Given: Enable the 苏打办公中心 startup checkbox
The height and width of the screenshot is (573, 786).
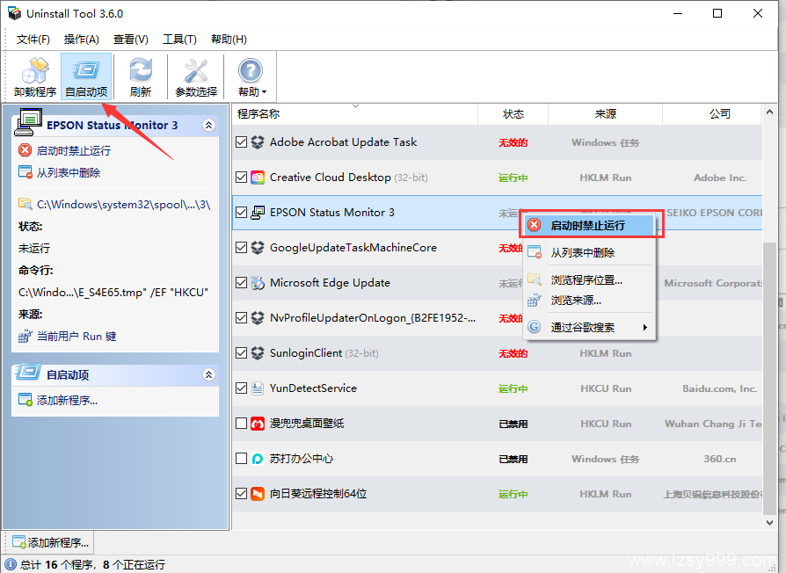Looking at the screenshot, I should (242, 459).
